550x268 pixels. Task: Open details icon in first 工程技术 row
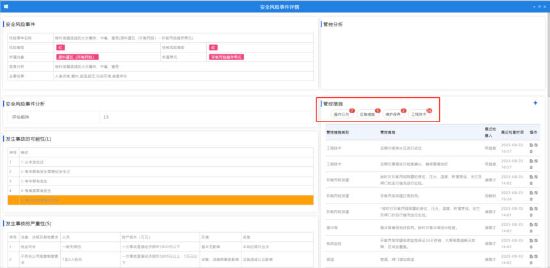coord(531,145)
